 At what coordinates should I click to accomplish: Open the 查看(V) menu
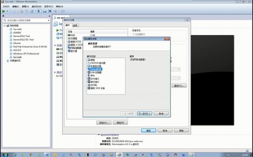tap(25, 6)
